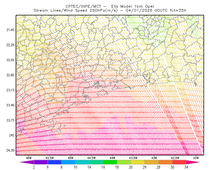Select the red swatch between 30 and 34

point(179,162)
